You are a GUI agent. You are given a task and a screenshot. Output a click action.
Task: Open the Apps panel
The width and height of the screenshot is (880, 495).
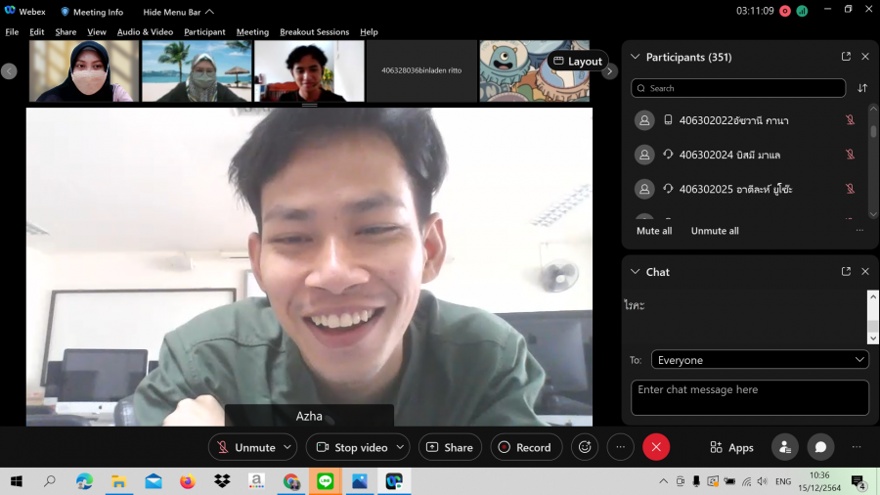(x=731, y=447)
